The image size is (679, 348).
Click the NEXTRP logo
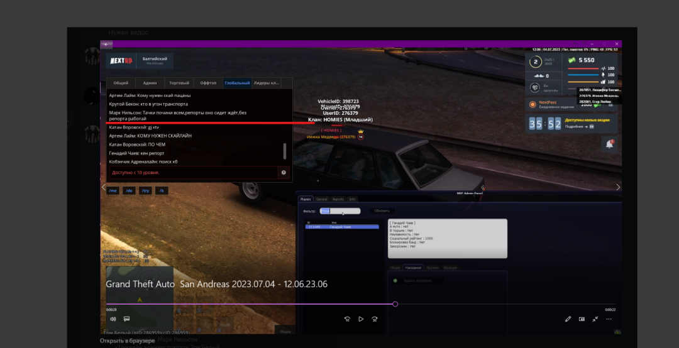[x=121, y=61]
